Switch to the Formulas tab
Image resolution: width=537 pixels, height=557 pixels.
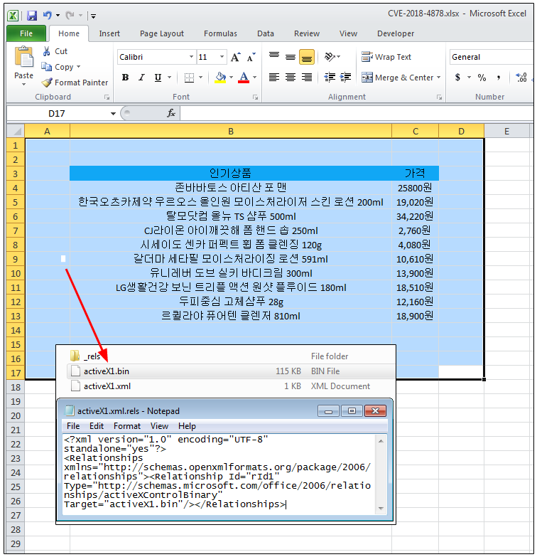[x=220, y=33]
